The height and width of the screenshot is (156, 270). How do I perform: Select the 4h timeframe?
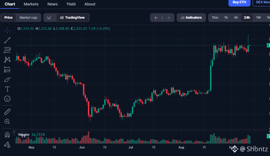pyautogui.click(x=236, y=18)
